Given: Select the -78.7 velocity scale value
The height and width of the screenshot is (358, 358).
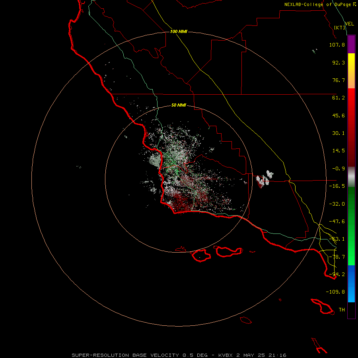Looking at the screenshot, I should point(337,257).
